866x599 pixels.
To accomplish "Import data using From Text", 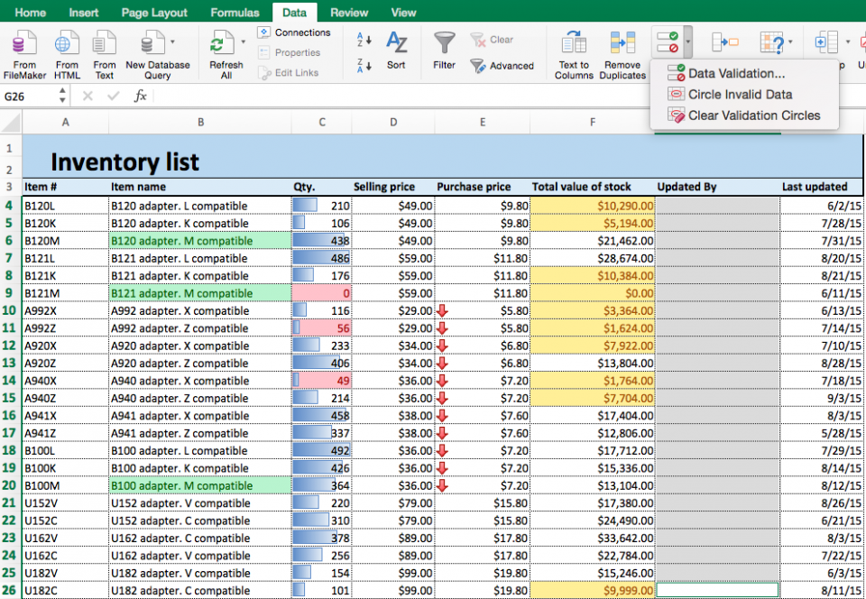I will 105,44.
